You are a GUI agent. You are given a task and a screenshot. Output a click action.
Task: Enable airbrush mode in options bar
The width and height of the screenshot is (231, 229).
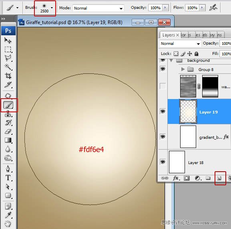(213, 8)
